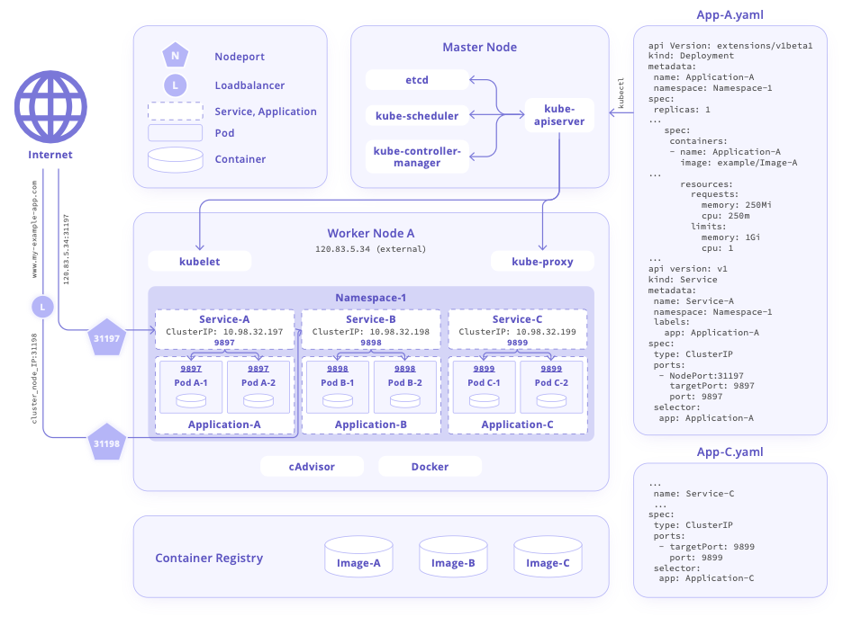852x626 pixels.
Task: Click the Service-C title
Action: 517,319
